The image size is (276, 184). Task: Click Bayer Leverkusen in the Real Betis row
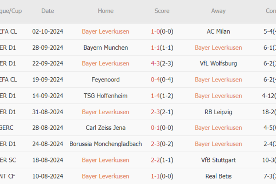[106, 176]
